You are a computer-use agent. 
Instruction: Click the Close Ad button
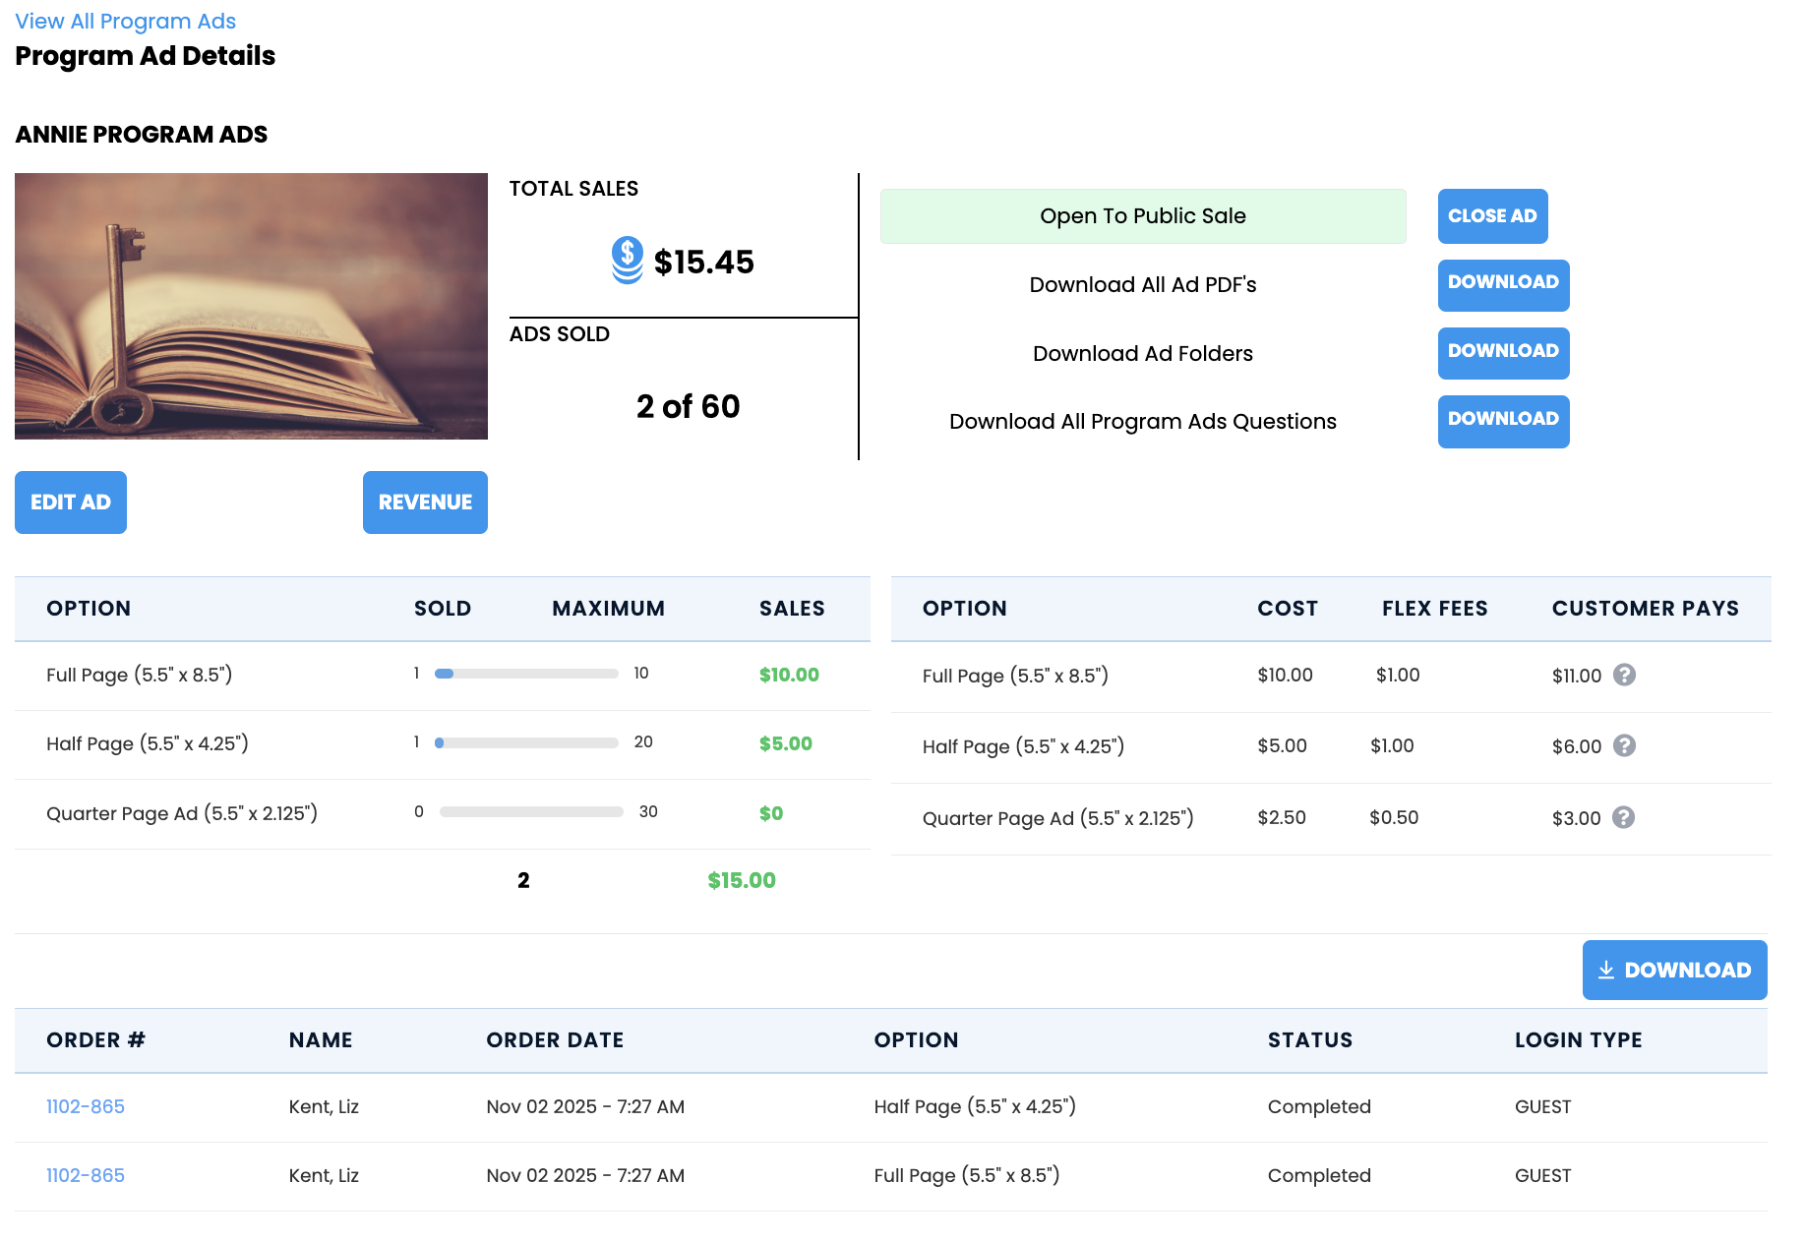(x=1491, y=216)
